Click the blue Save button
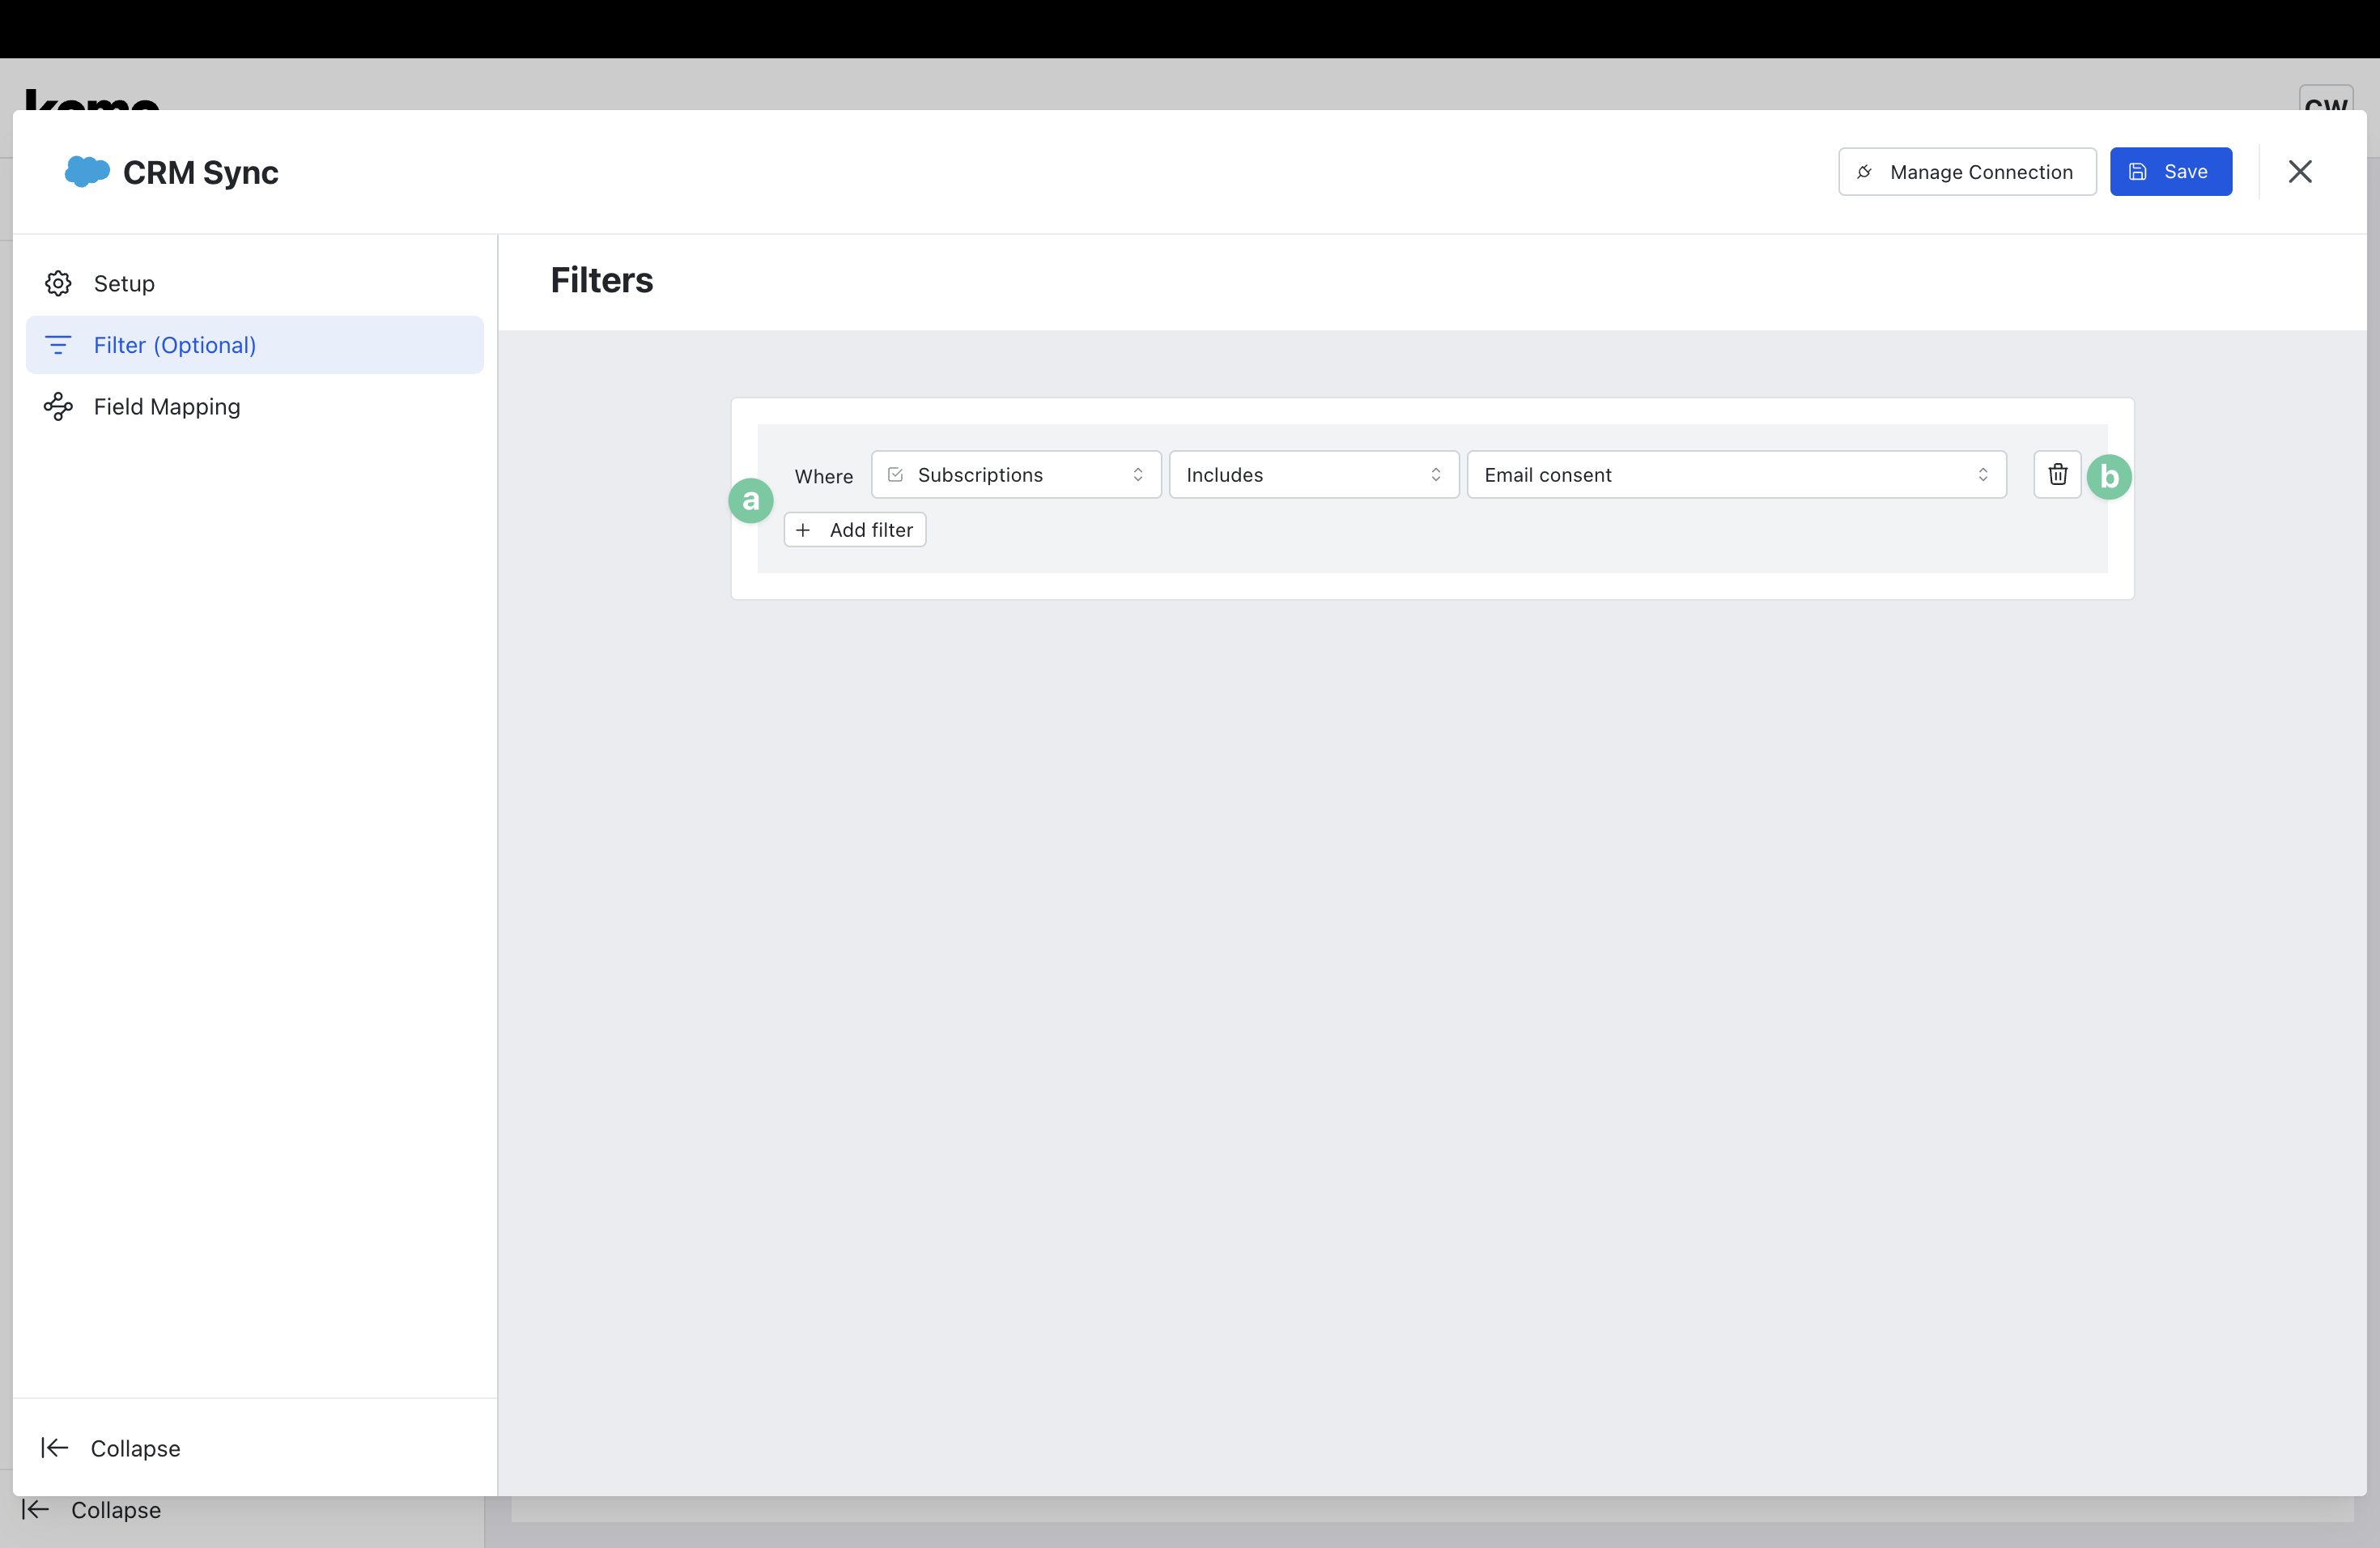This screenshot has width=2380, height=1548. click(x=2170, y=171)
